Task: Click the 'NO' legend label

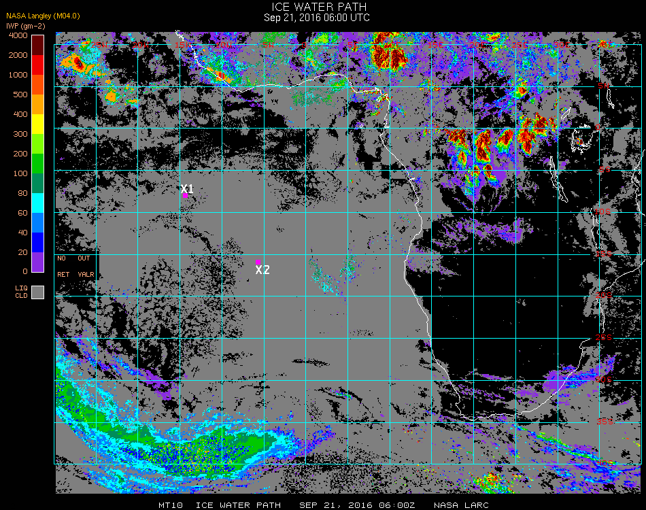Action: pyautogui.click(x=61, y=258)
